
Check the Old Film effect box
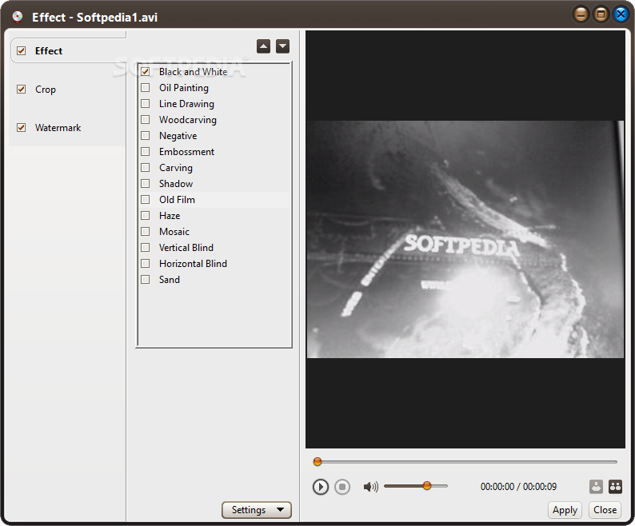tap(145, 200)
